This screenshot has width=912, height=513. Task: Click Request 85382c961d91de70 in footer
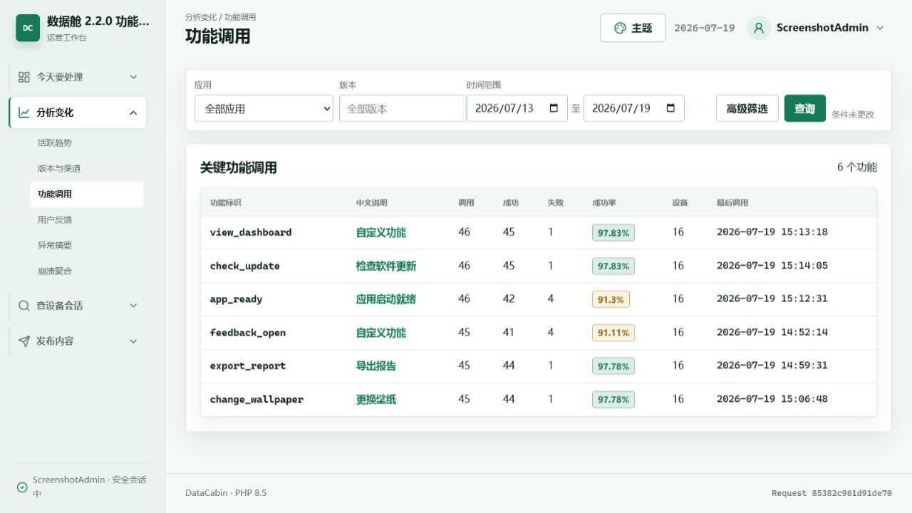(831, 493)
